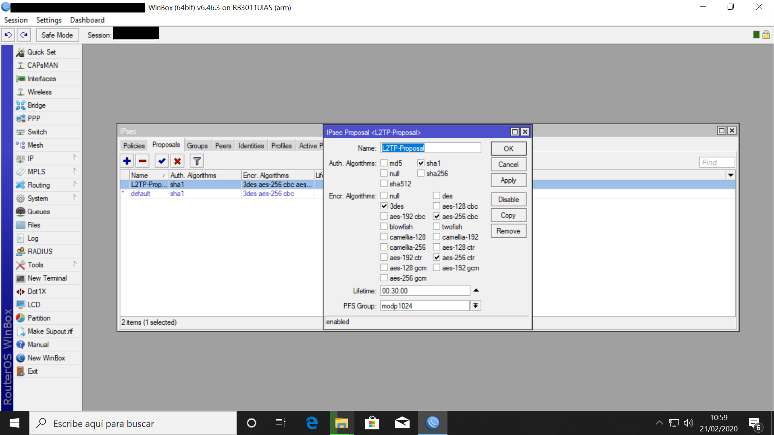This screenshot has height=435, width=774.
Task: Expand the MPLS submenu
Action: [x=75, y=171]
